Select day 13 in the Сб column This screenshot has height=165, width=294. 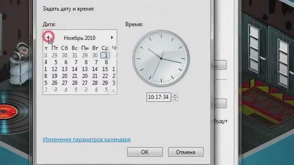coord(65,69)
